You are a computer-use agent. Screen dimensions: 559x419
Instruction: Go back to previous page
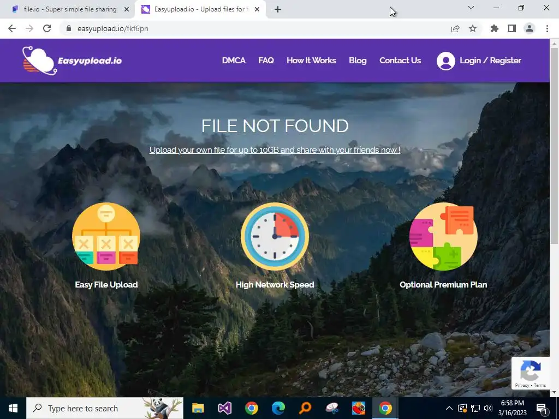point(12,28)
